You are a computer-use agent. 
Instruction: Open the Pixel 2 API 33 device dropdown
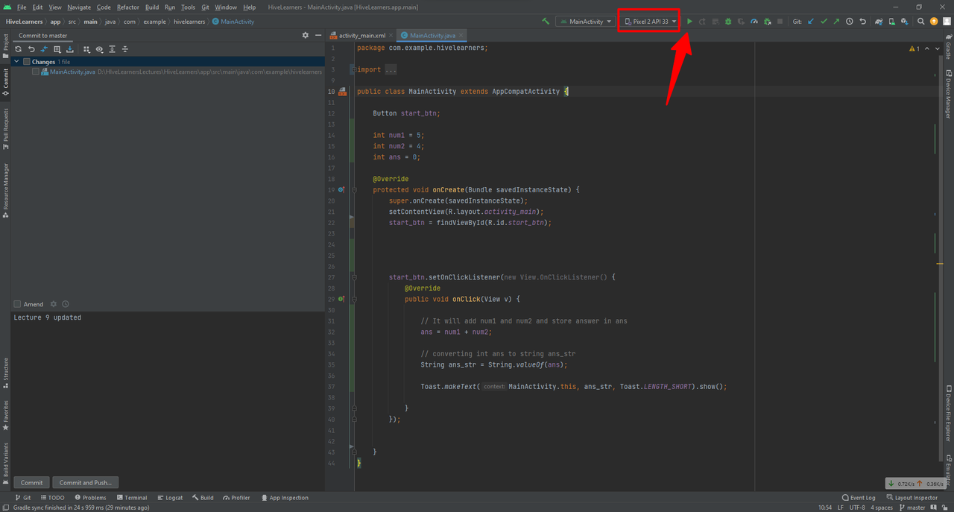coord(649,22)
